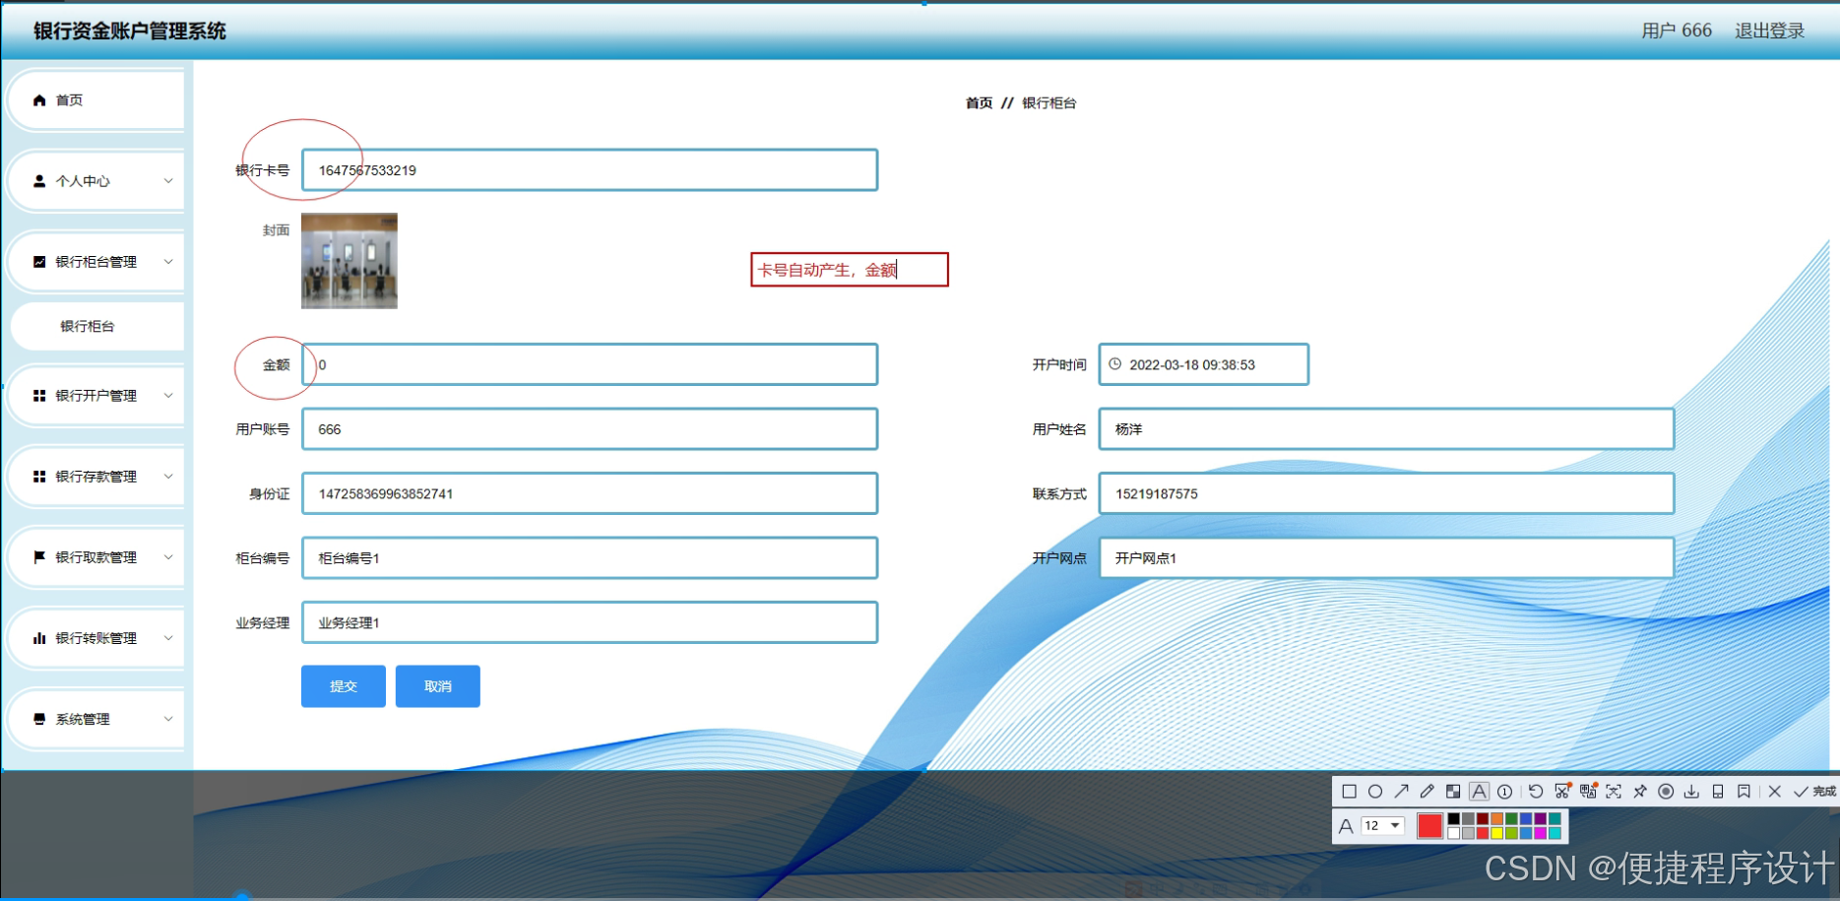
Task: Open the 银行转账管理 menu
Action: pos(95,638)
